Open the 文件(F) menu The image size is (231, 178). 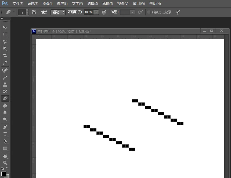pyautogui.click(x=18, y=4)
